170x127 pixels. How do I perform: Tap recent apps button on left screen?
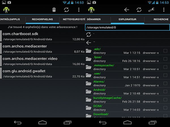point(67,122)
